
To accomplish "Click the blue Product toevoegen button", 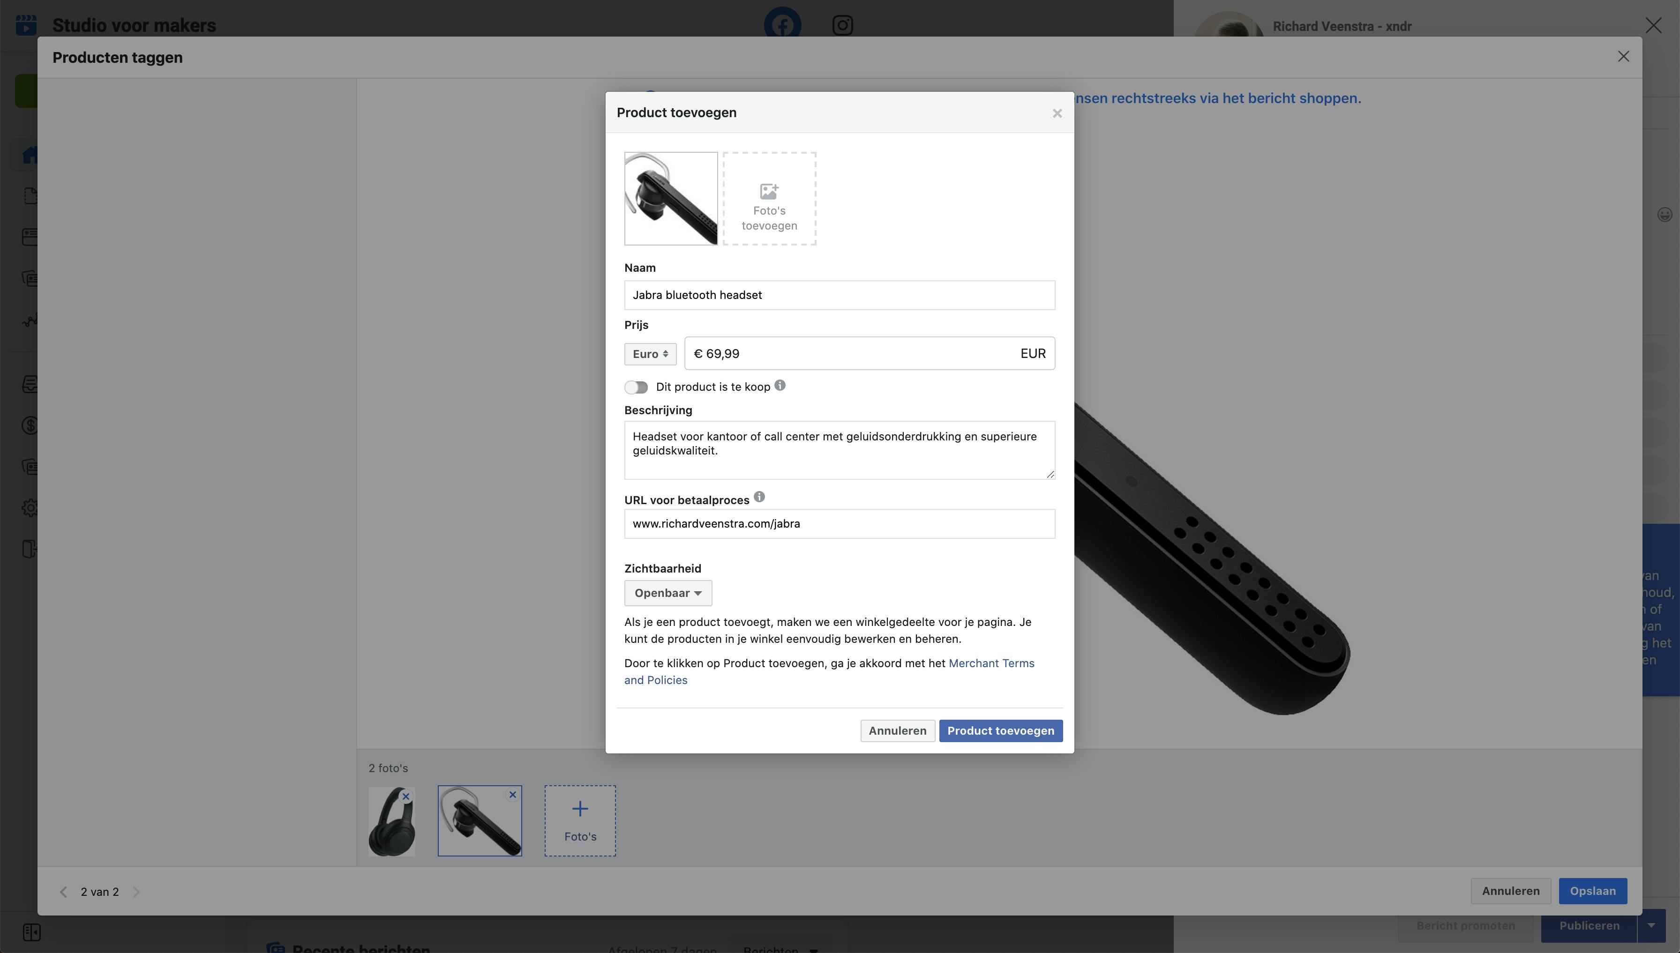I will coord(1000,730).
